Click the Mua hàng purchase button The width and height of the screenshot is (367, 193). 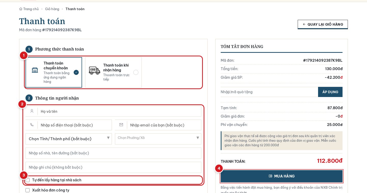coord(282,176)
